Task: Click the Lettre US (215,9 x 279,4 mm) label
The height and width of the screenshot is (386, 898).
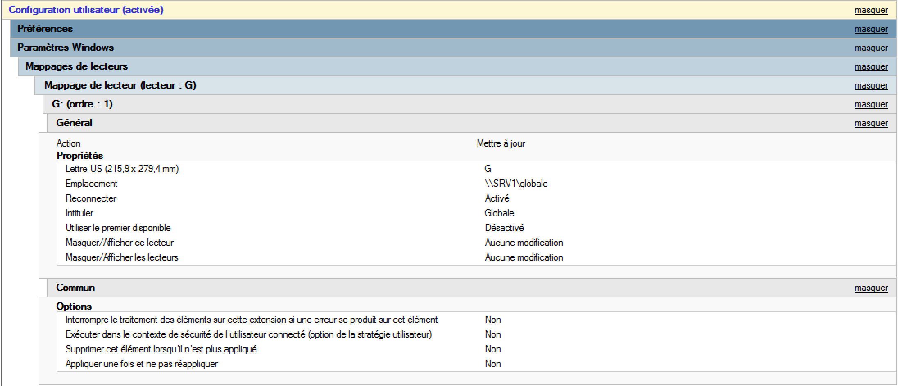Action: click(122, 169)
